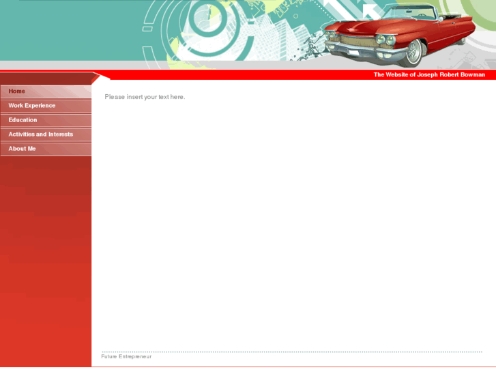This screenshot has width=496, height=372.
Task: Select Activities and Interests menu item
Action: point(46,134)
